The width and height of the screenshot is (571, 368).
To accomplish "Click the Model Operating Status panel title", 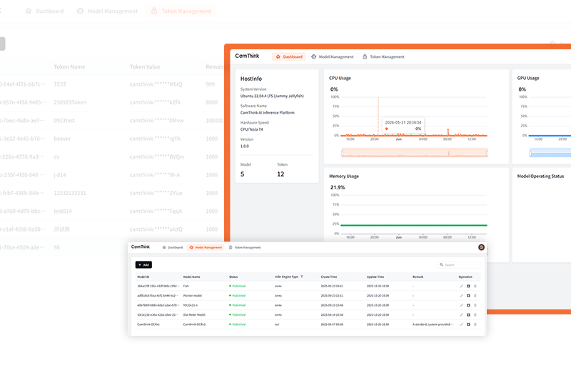I will click(540, 176).
